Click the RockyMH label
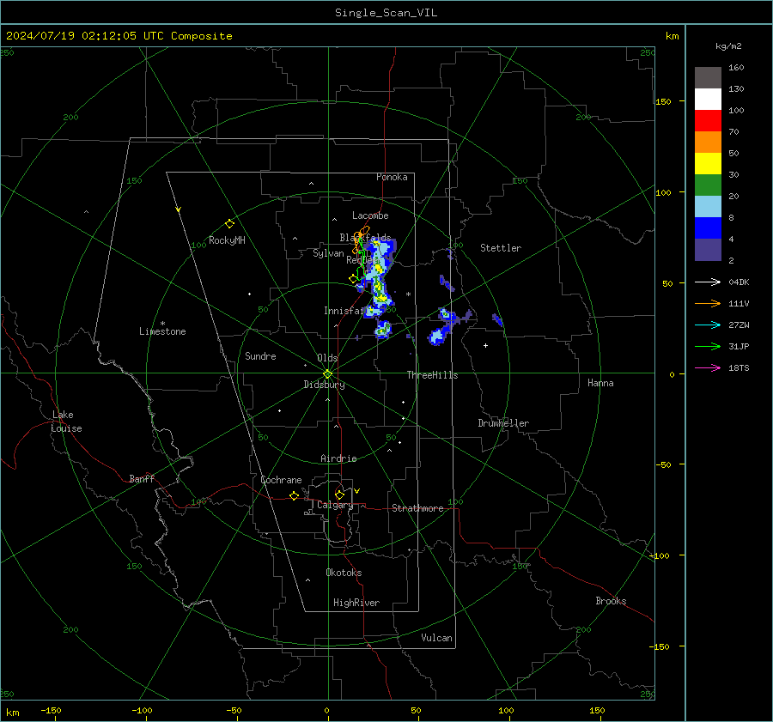The width and height of the screenshot is (773, 722). coord(227,240)
